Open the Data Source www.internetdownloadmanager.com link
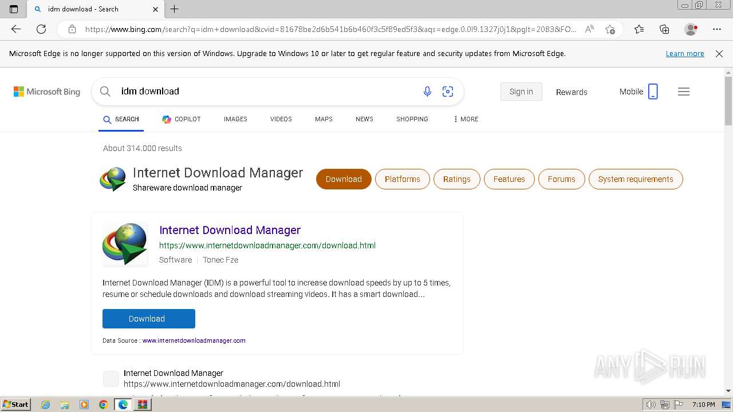733x412 pixels. pyautogui.click(x=194, y=340)
